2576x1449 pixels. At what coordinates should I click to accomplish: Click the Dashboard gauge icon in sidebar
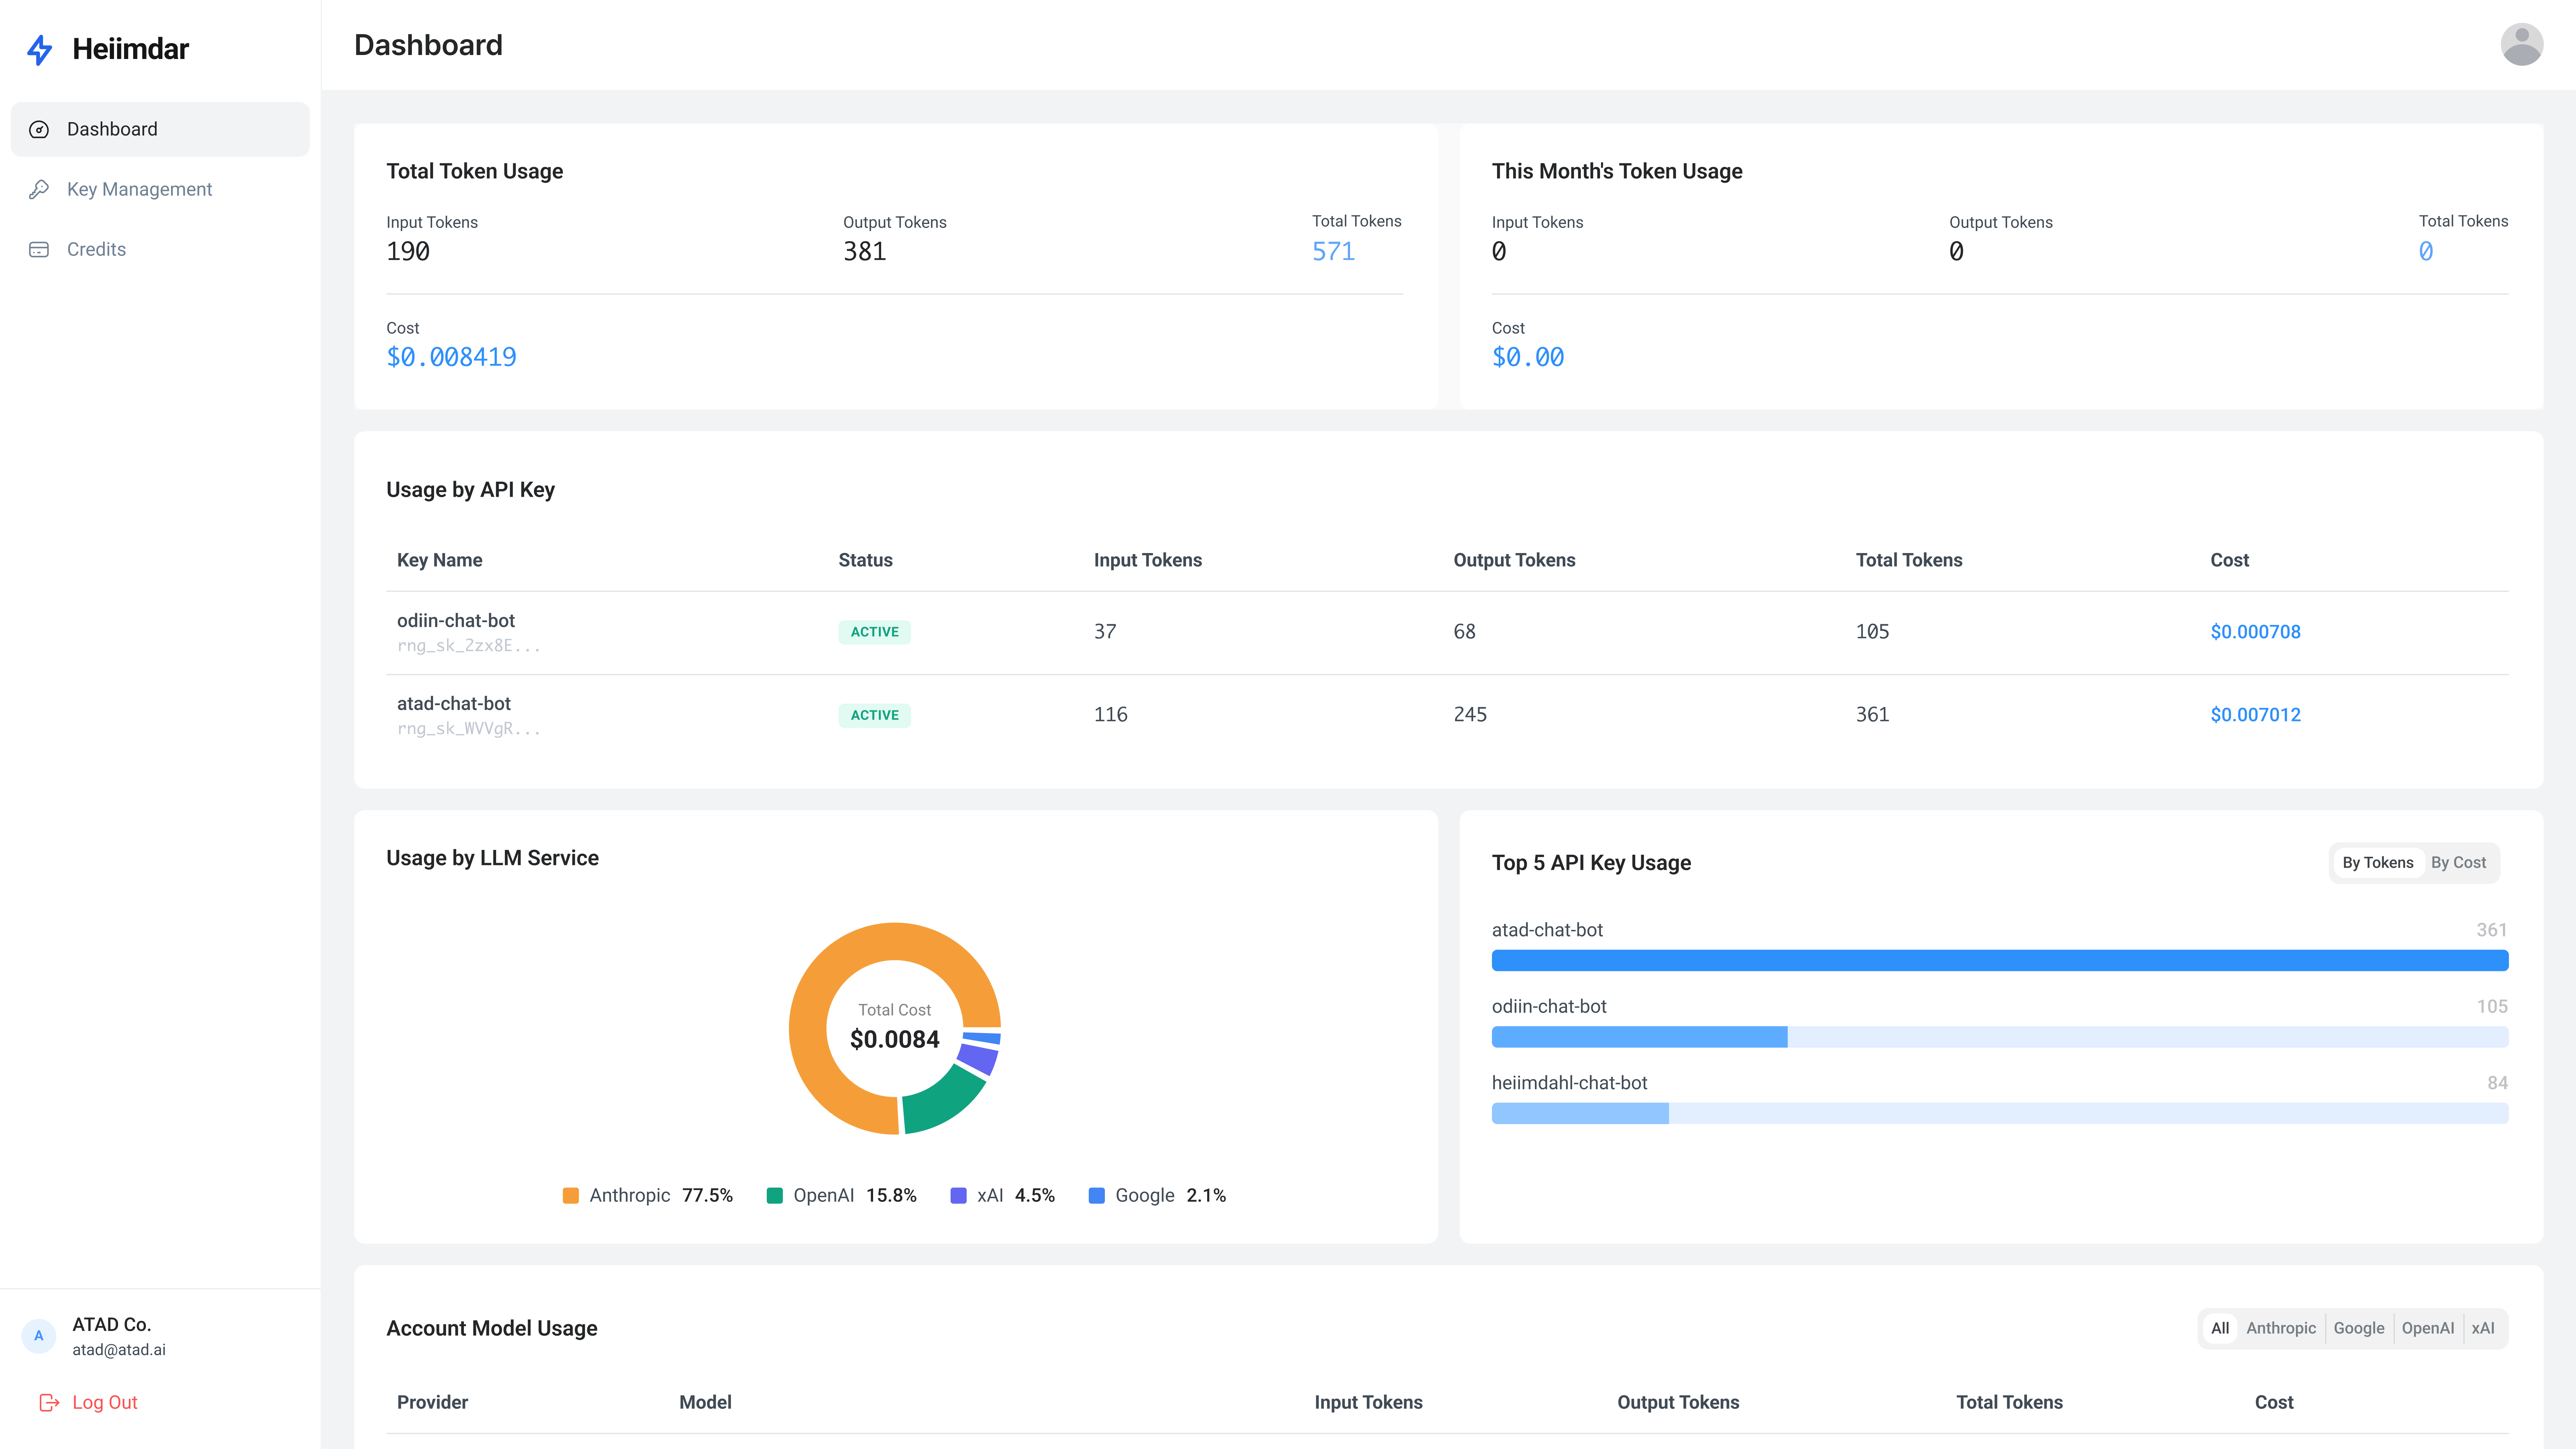click(x=39, y=129)
